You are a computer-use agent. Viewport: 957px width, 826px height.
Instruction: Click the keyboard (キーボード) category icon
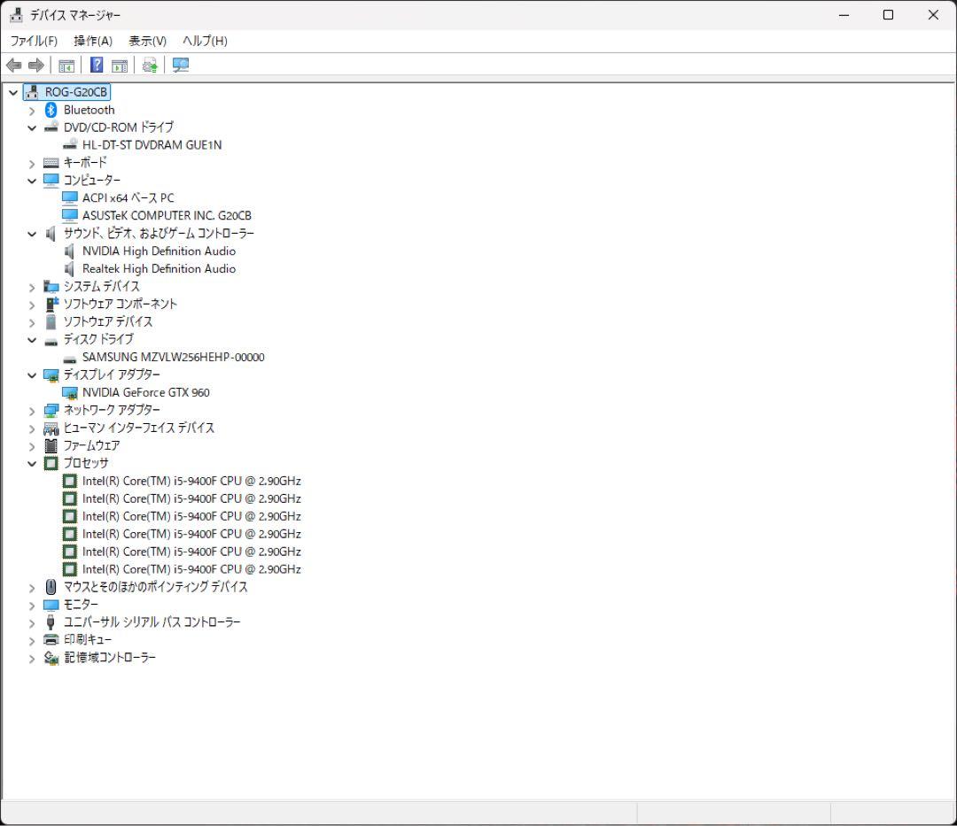pos(51,163)
